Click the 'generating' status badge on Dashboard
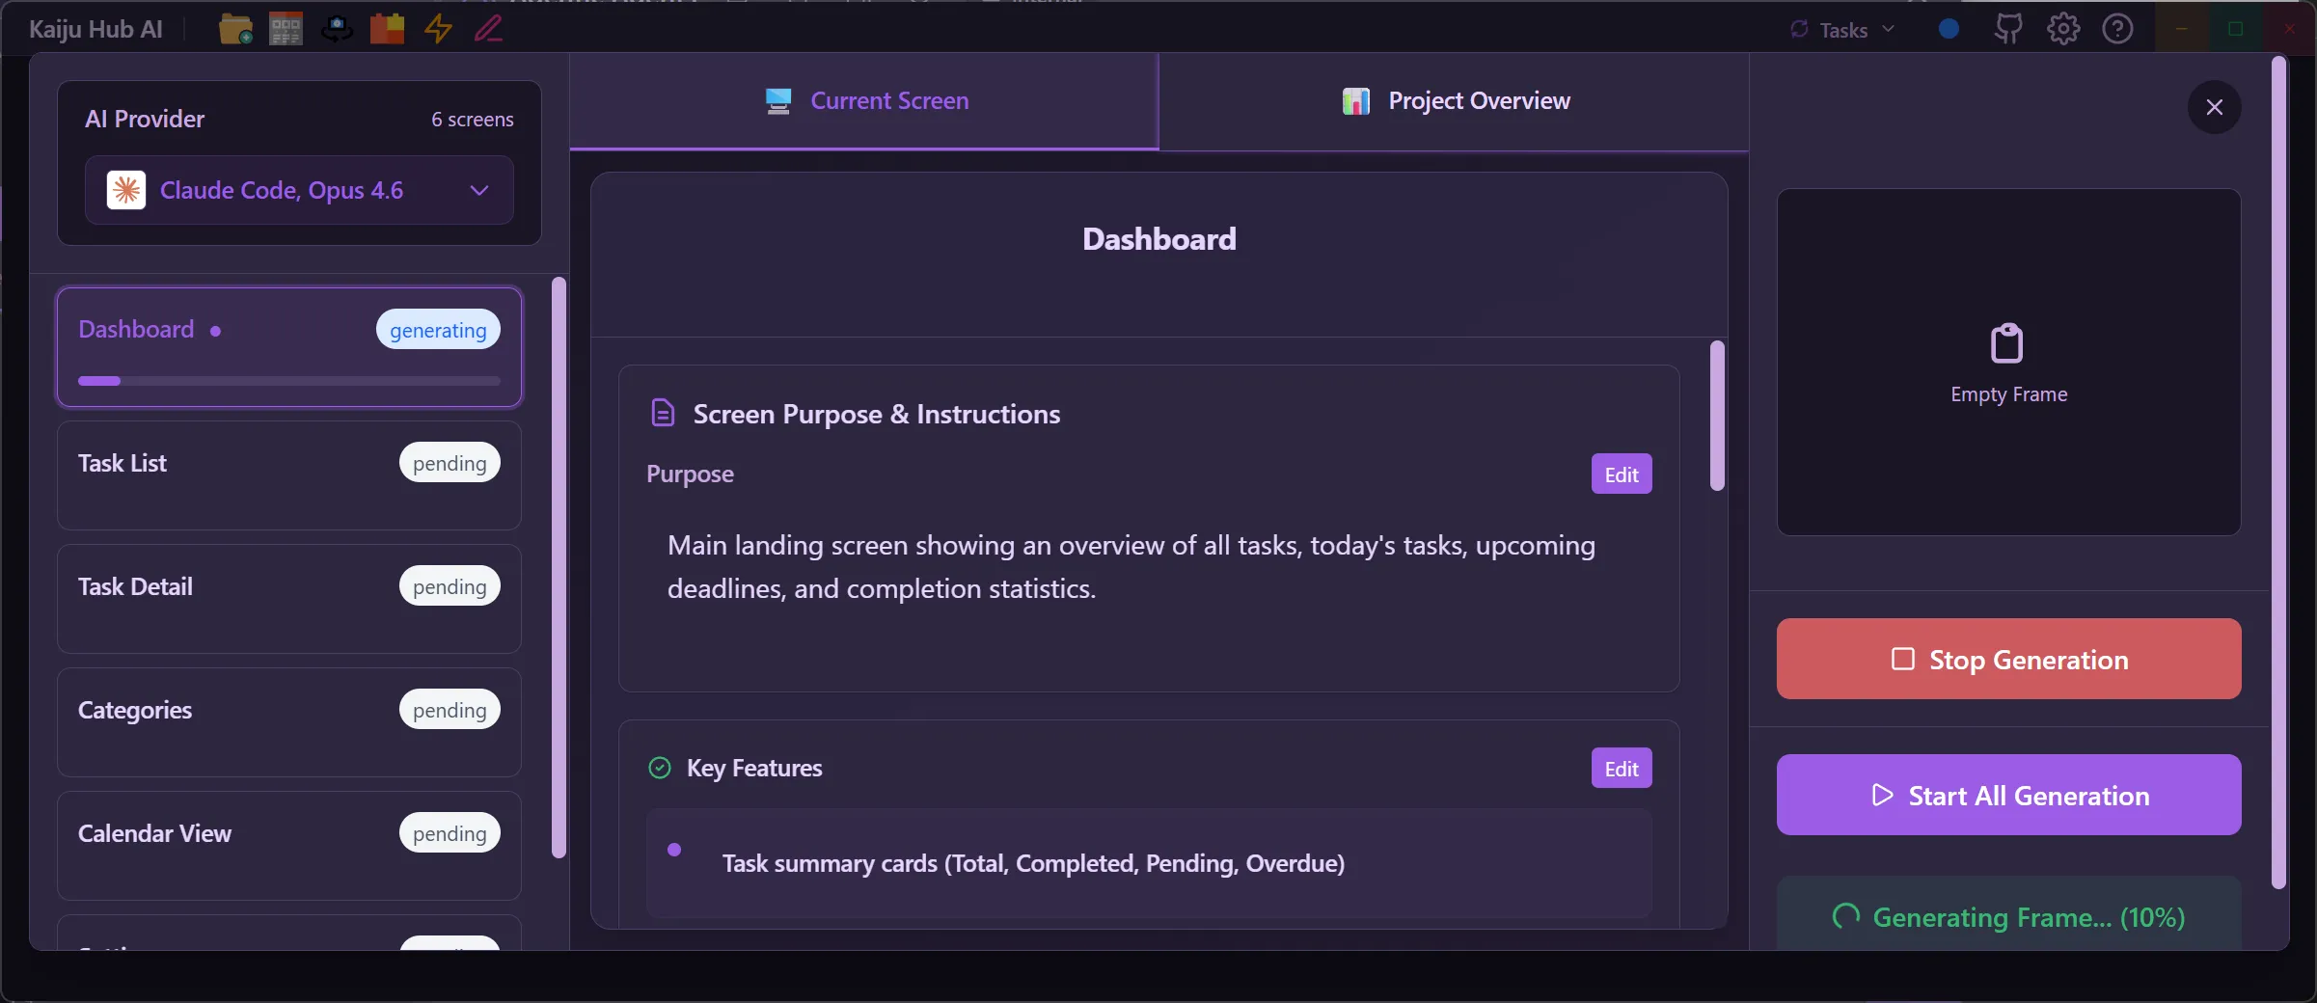 438,330
